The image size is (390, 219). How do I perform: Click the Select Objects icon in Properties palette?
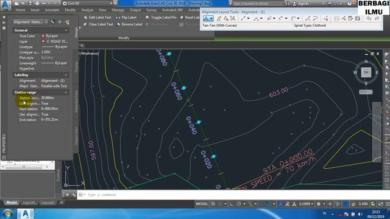click(60, 22)
